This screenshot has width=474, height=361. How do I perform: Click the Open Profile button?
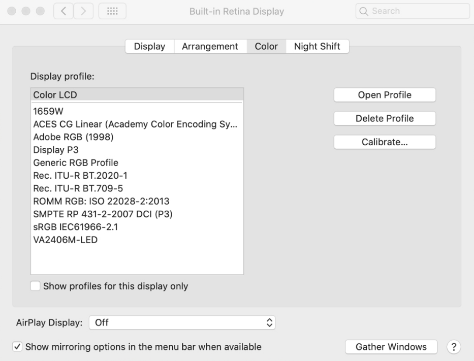point(385,95)
